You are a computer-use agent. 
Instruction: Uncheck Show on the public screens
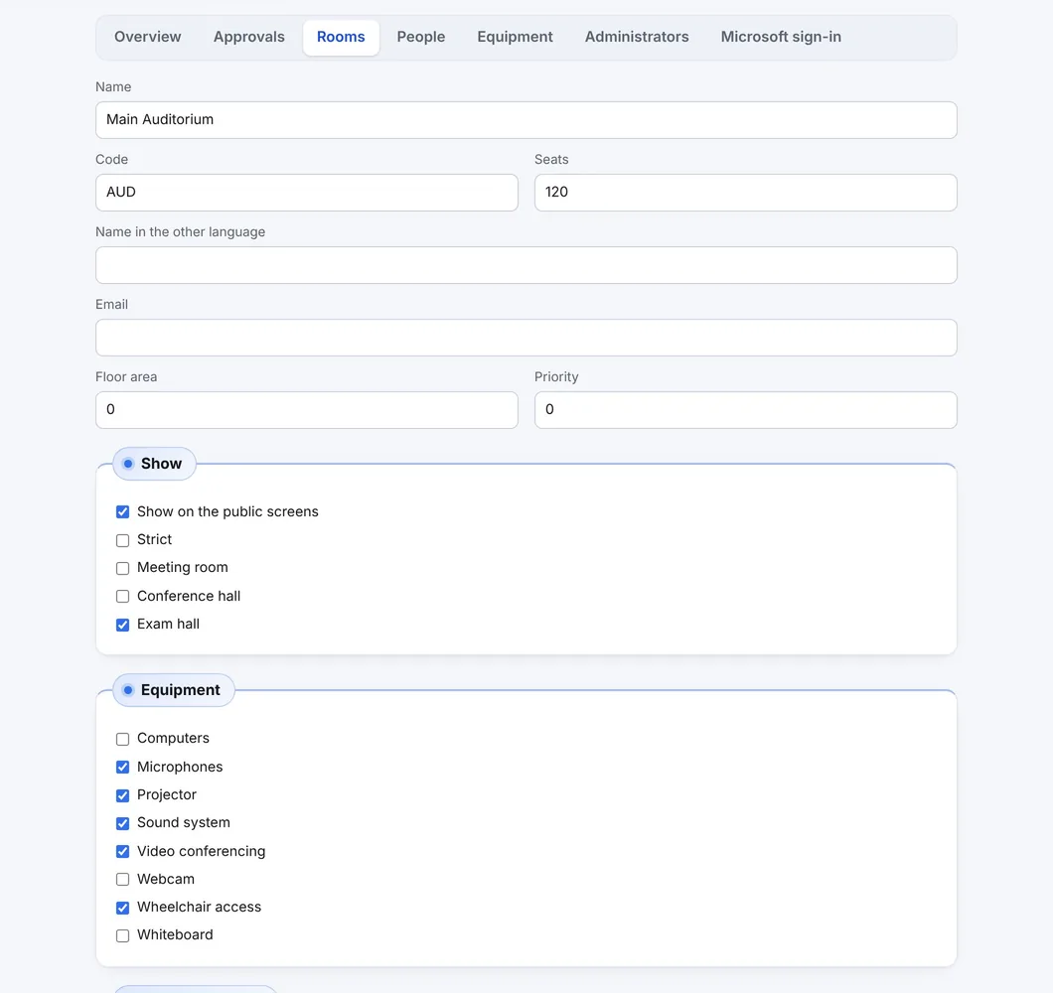point(122,512)
